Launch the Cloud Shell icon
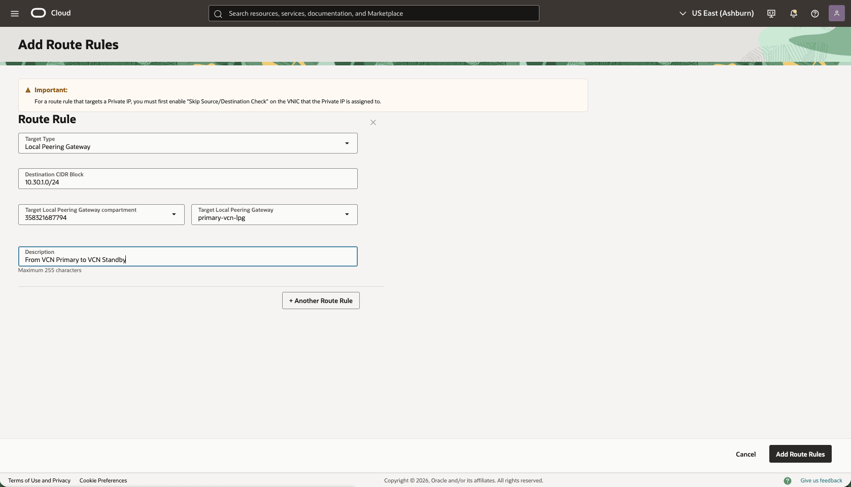This screenshot has height=487, width=851. [x=771, y=13]
